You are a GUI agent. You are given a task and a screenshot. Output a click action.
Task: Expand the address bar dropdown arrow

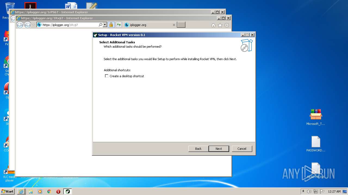pos(105,25)
